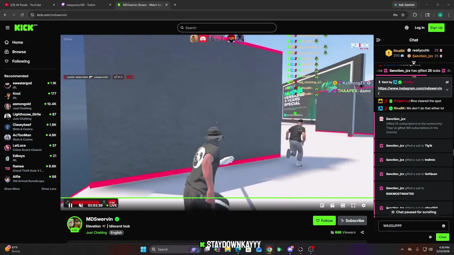This screenshot has height=255, width=454.
Task: Open emote picker in chat input
Action: [x=443, y=226]
